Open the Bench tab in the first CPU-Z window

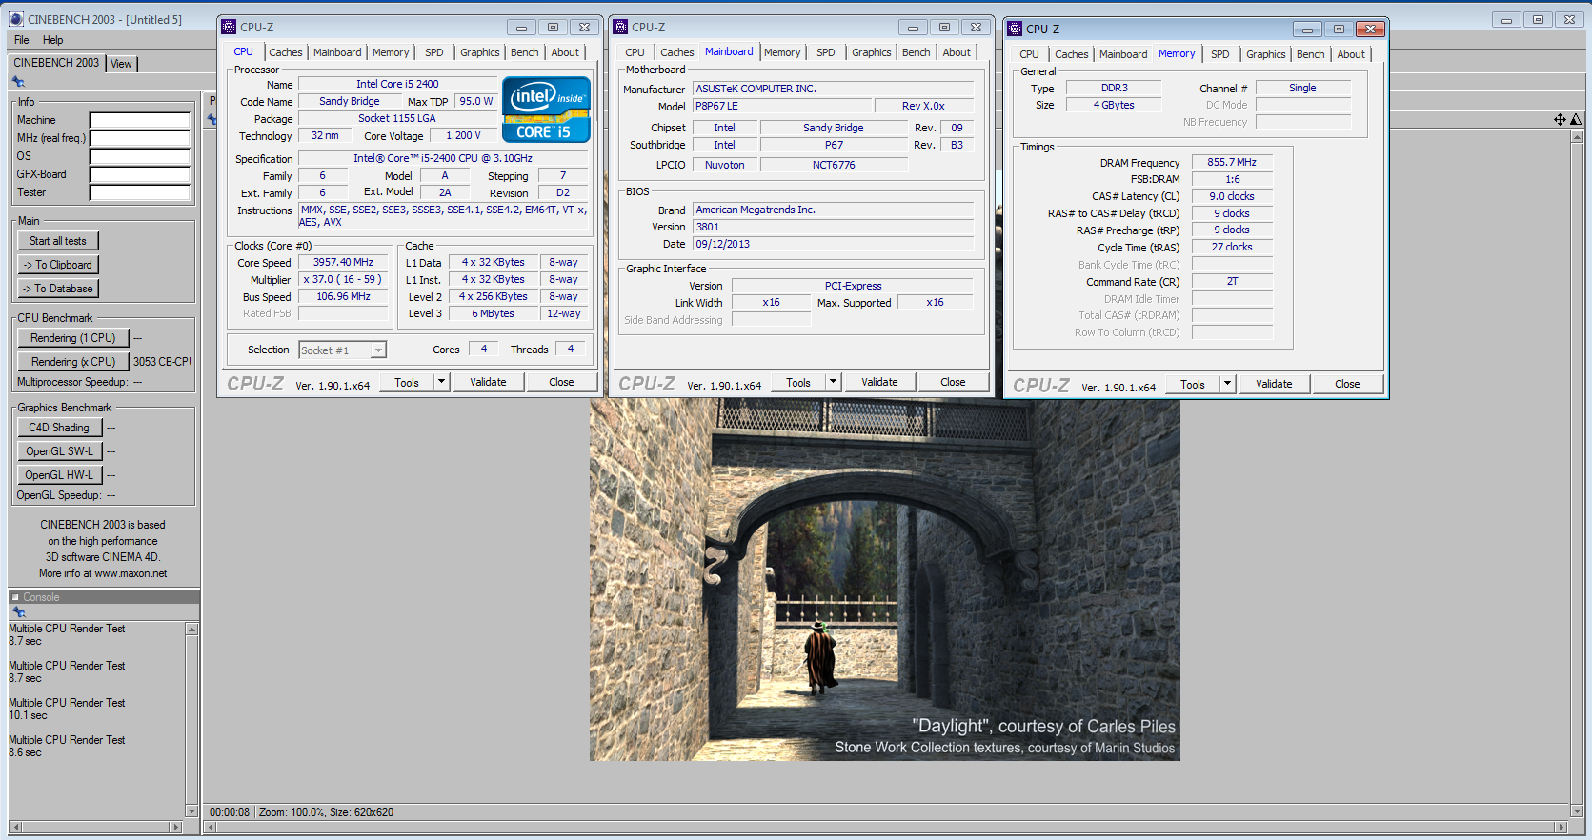tap(525, 52)
